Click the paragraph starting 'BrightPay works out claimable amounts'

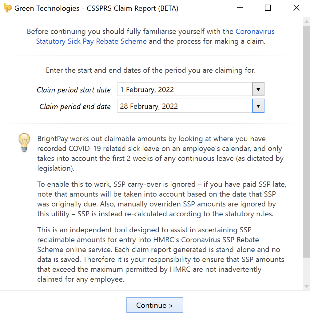pos(160,153)
